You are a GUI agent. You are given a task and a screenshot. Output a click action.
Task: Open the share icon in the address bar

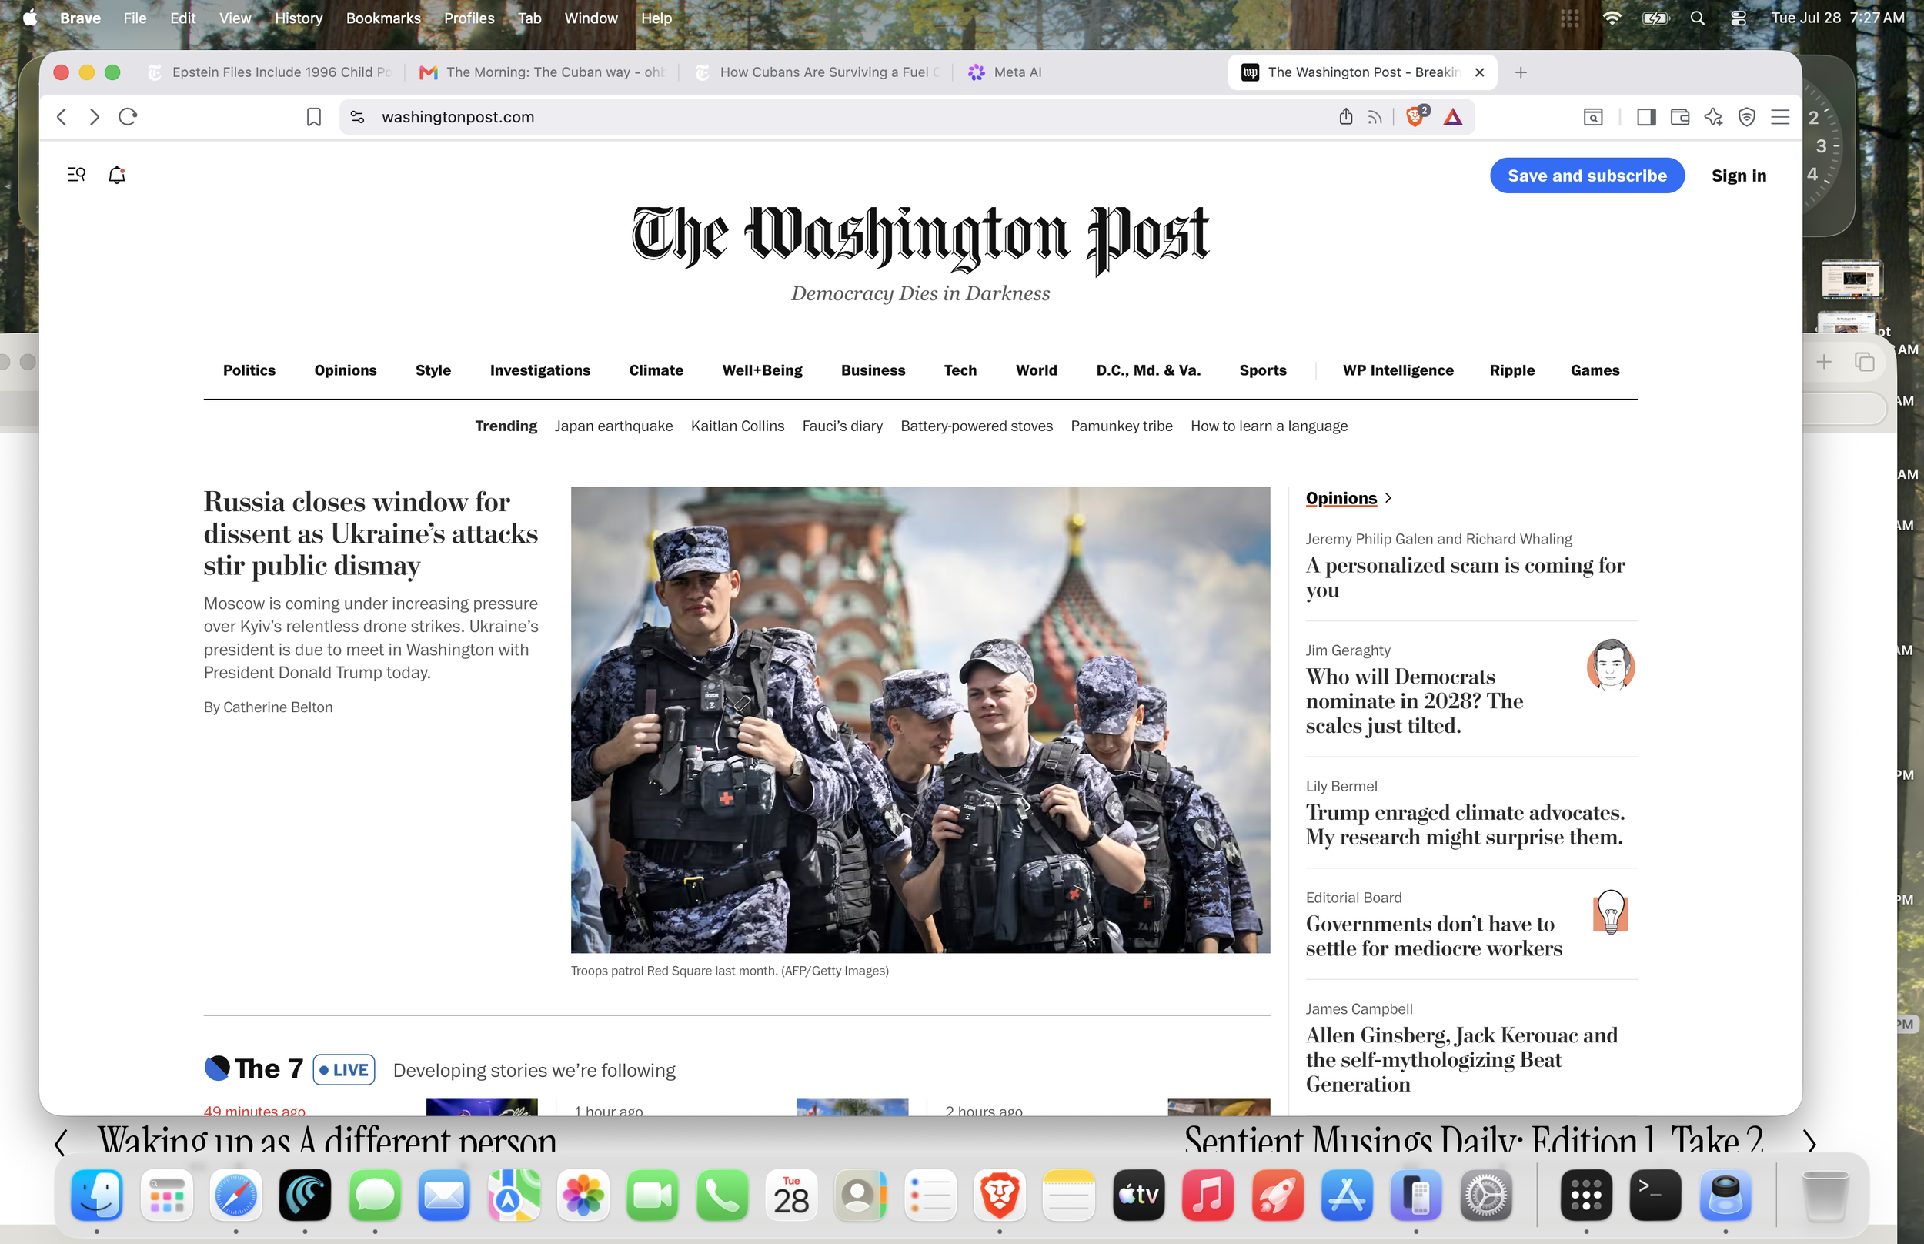click(x=1346, y=117)
